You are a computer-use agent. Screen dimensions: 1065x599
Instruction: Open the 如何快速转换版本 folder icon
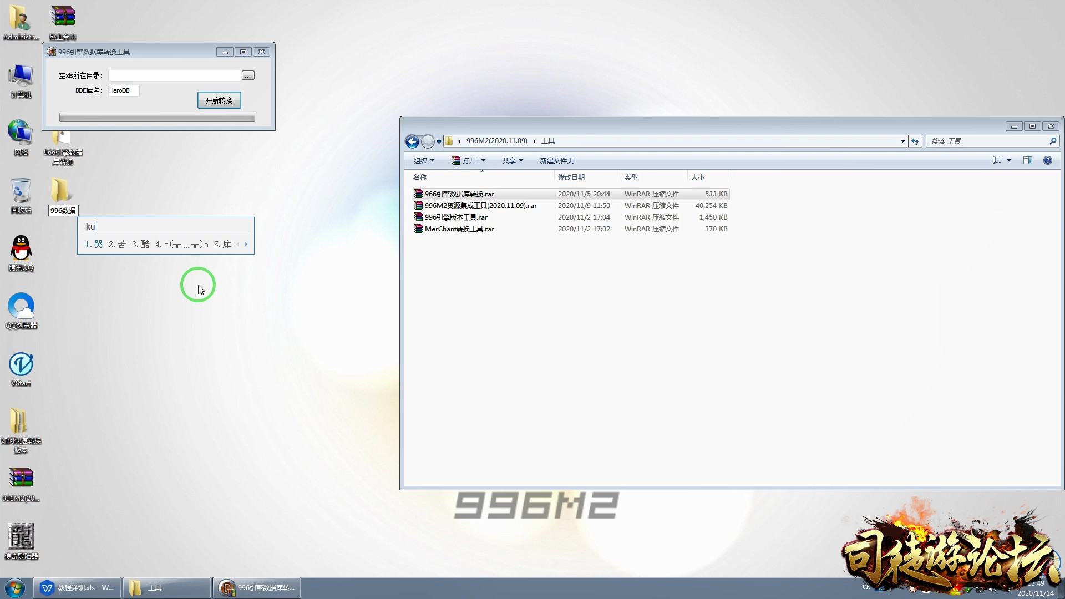21,430
